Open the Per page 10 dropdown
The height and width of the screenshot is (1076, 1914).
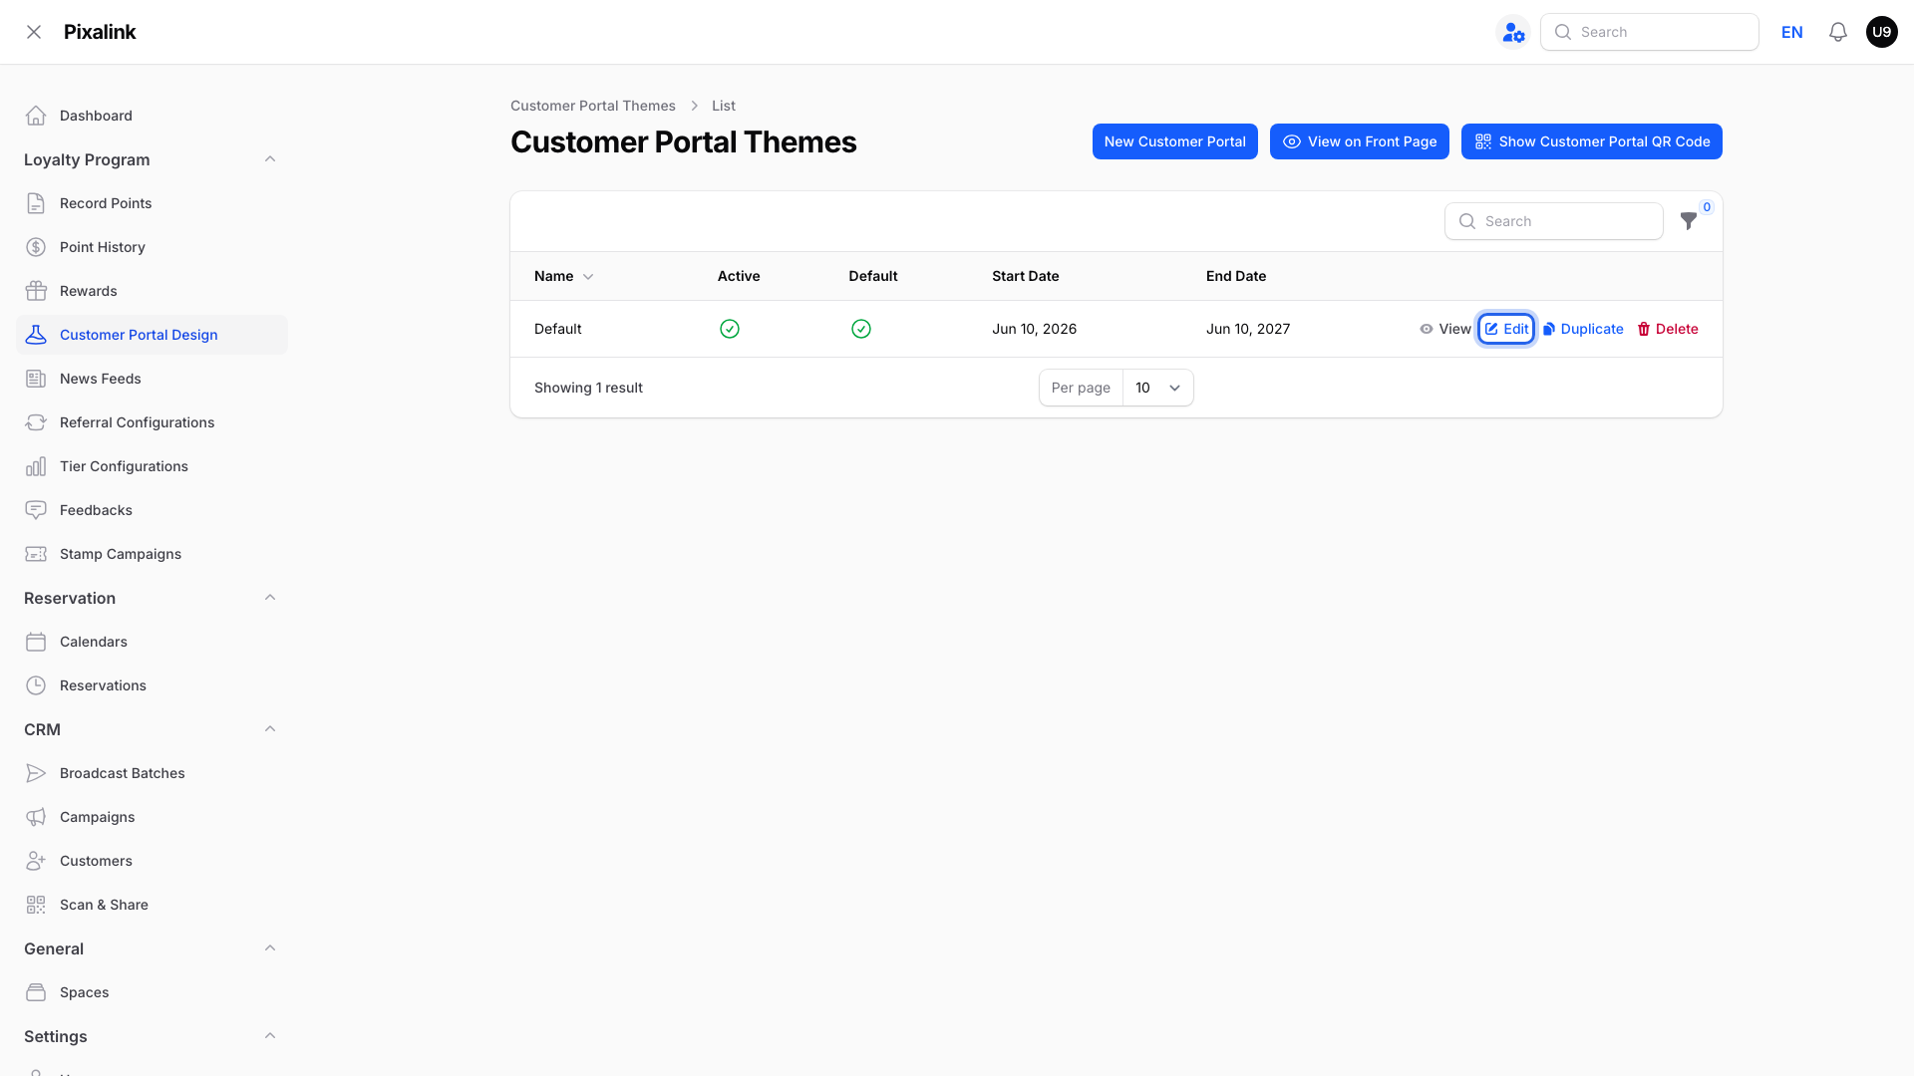point(1157,388)
